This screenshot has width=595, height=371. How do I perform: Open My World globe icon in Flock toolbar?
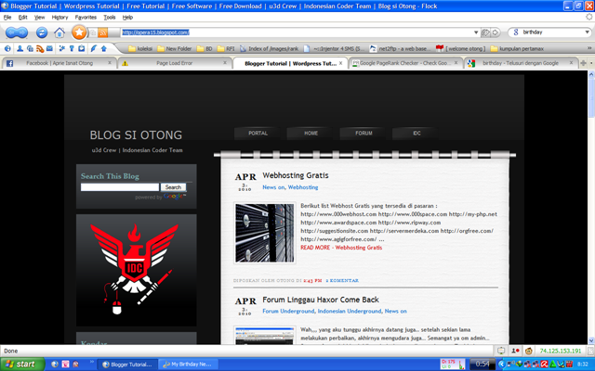[x=7, y=48]
